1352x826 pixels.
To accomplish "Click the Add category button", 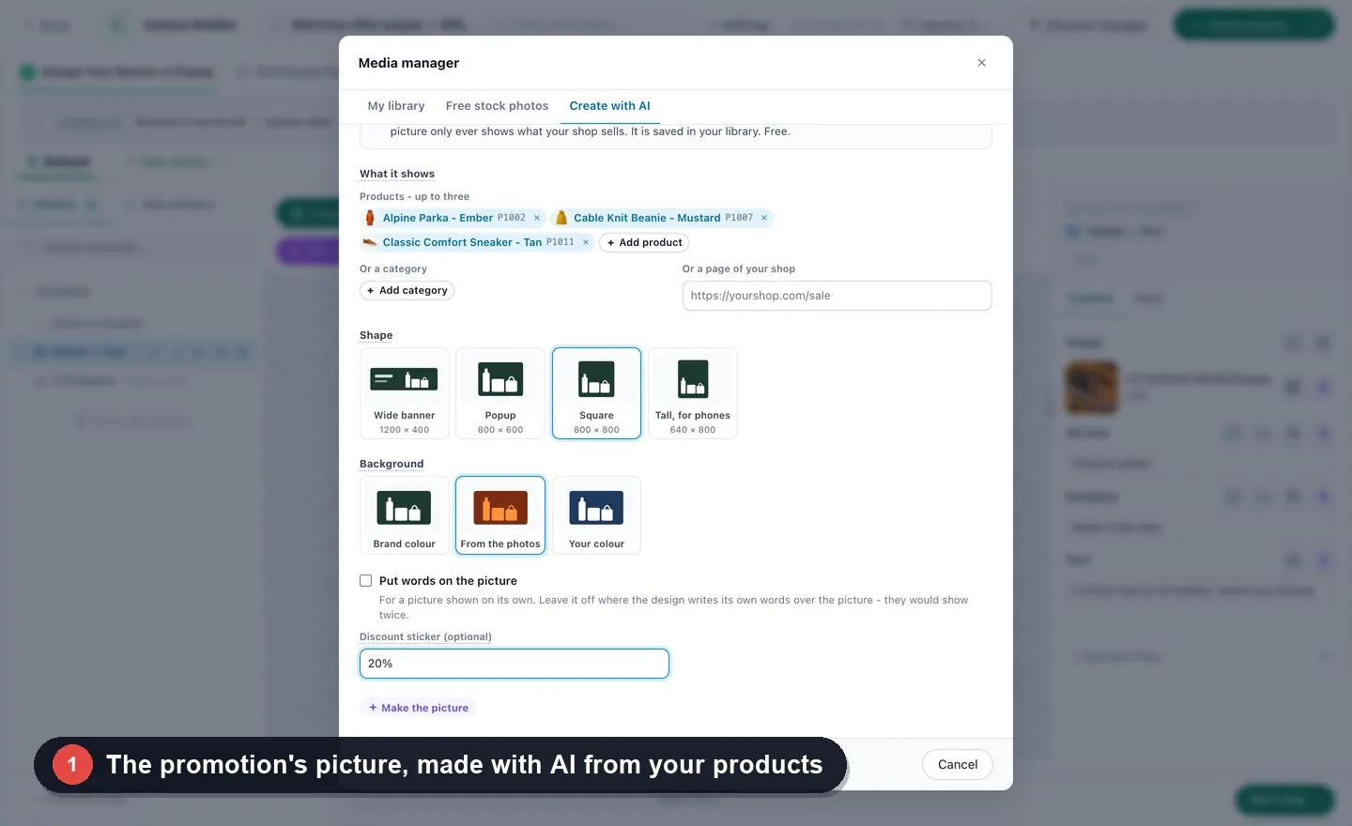I will (407, 291).
